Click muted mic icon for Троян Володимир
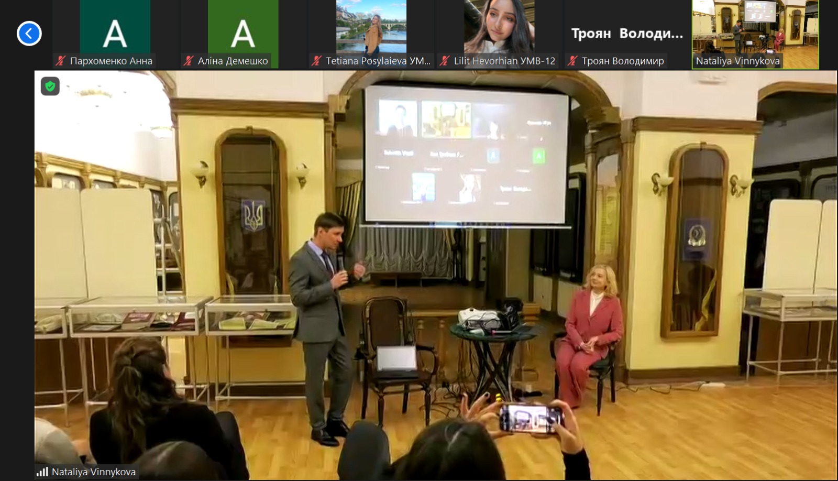This screenshot has width=838, height=481. 572,61
